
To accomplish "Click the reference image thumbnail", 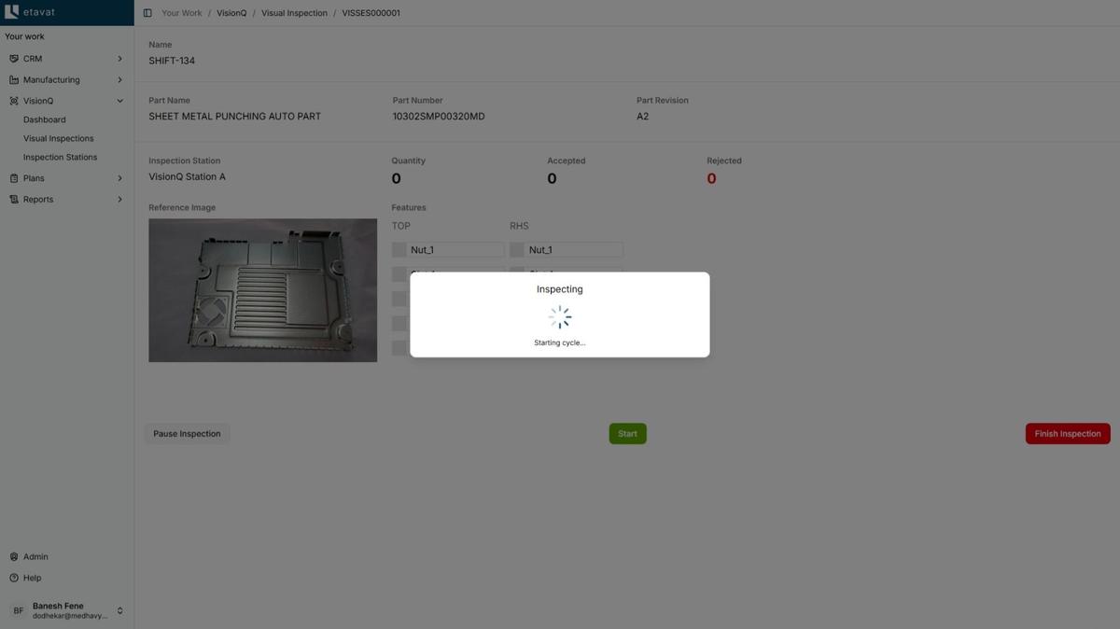I will tap(262, 289).
